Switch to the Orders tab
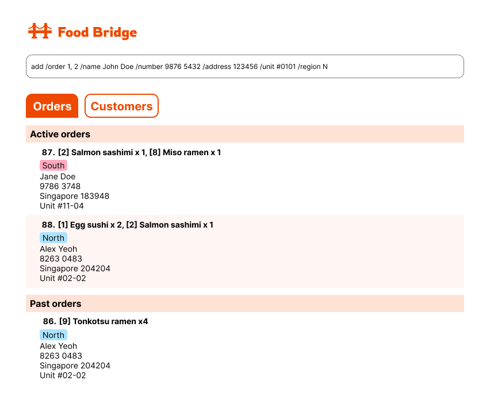This screenshot has width=490, height=400. click(x=52, y=106)
